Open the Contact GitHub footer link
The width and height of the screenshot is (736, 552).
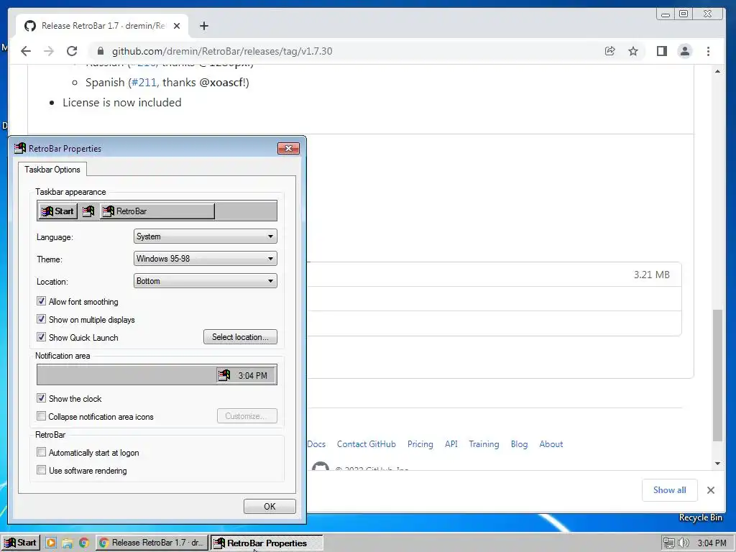tap(366, 444)
